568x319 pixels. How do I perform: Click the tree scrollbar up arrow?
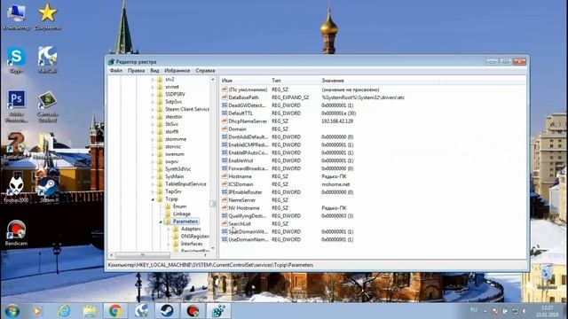pos(213,79)
